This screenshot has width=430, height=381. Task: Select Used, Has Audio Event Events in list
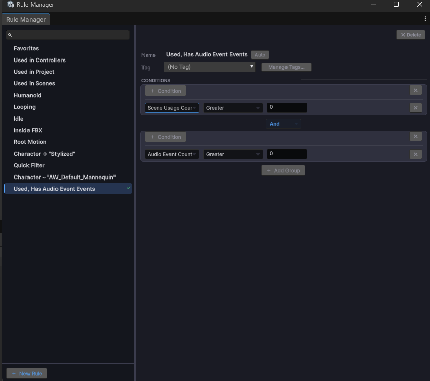coord(68,189)
